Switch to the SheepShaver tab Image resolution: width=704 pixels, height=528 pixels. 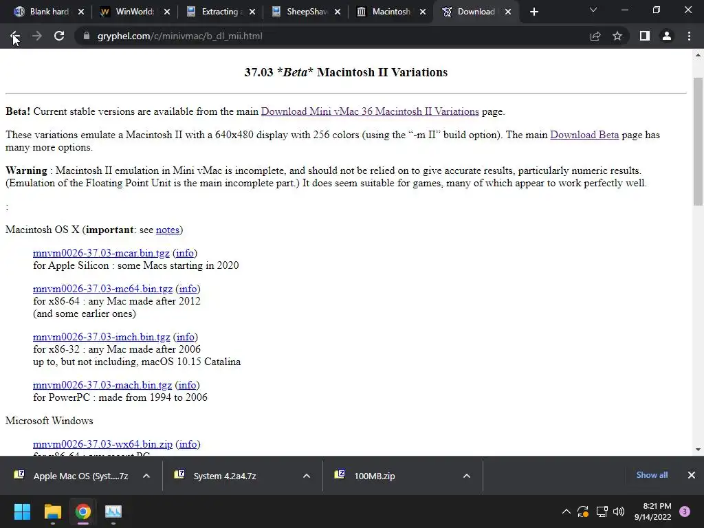click(x=305, y=12)
